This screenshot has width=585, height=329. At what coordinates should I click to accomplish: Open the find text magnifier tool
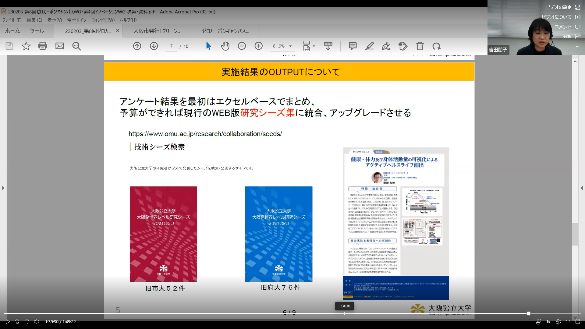(76, 46)
